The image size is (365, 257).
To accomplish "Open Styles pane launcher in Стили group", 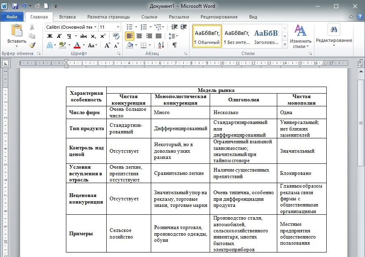I will tap(310, 54).
